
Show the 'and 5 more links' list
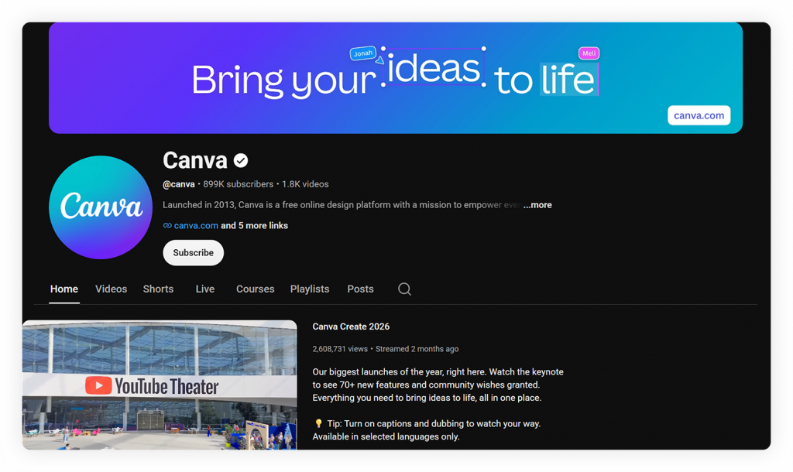pyautogui.click(x=254, y=225)
